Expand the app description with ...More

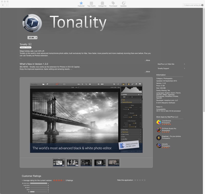[x=147, y=60]
